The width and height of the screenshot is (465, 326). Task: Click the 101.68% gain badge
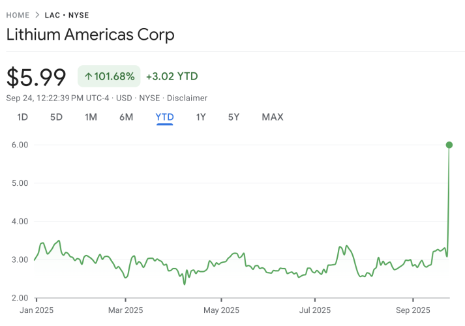click(x=110, y=77)
